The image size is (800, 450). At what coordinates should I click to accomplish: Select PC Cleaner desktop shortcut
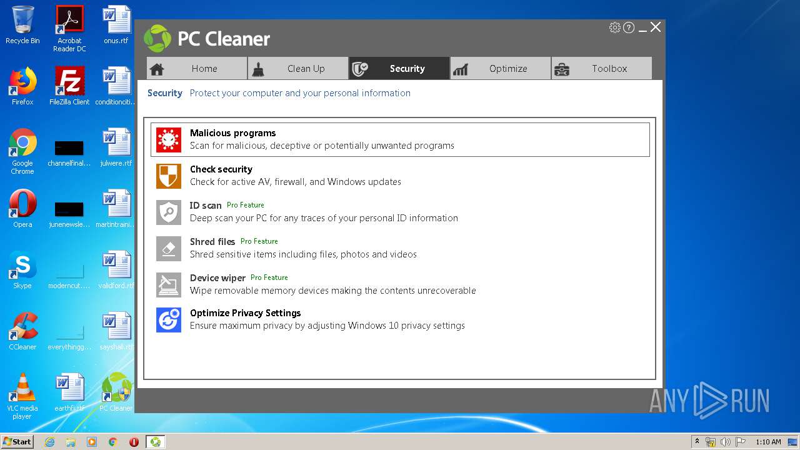point(116,392)
